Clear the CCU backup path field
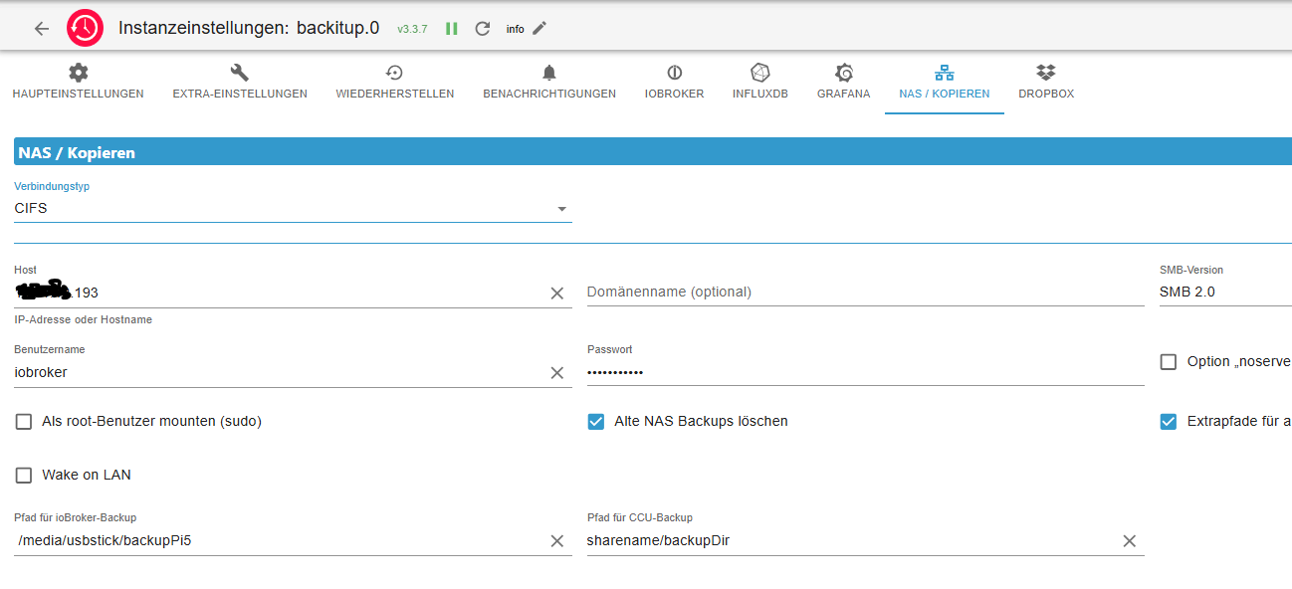This screenshot has height=589, width=1292. (1130, 541)
